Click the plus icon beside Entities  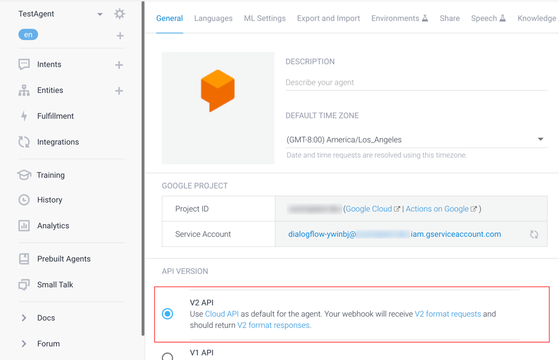119,91
